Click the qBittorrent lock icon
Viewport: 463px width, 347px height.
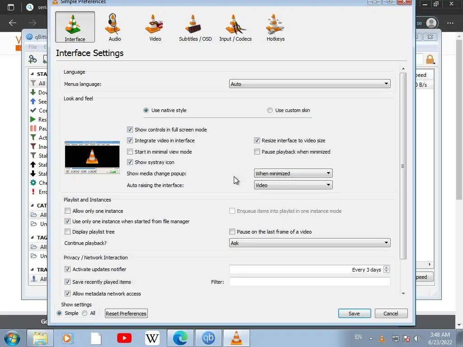(x=430, y=60)
